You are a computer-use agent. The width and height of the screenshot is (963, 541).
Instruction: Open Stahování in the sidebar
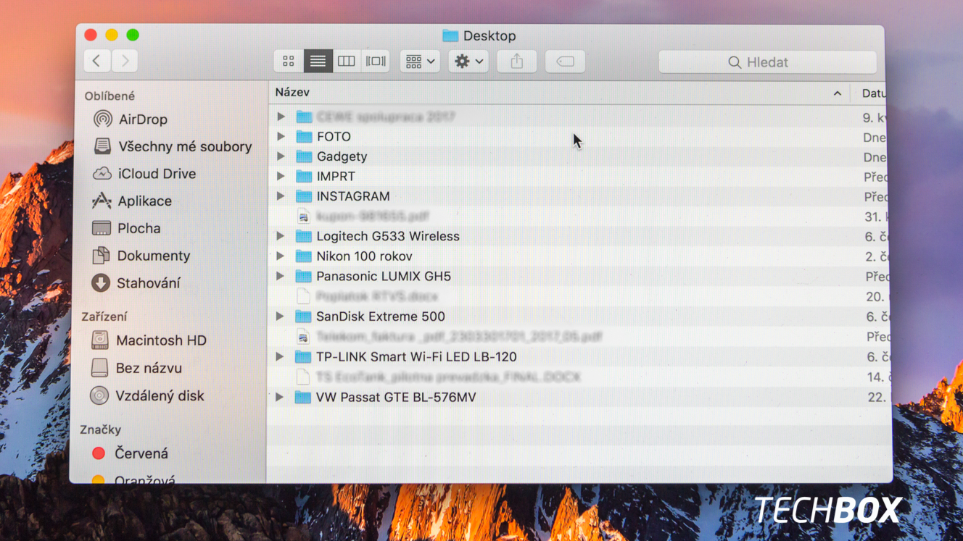[x=136, y=283]
